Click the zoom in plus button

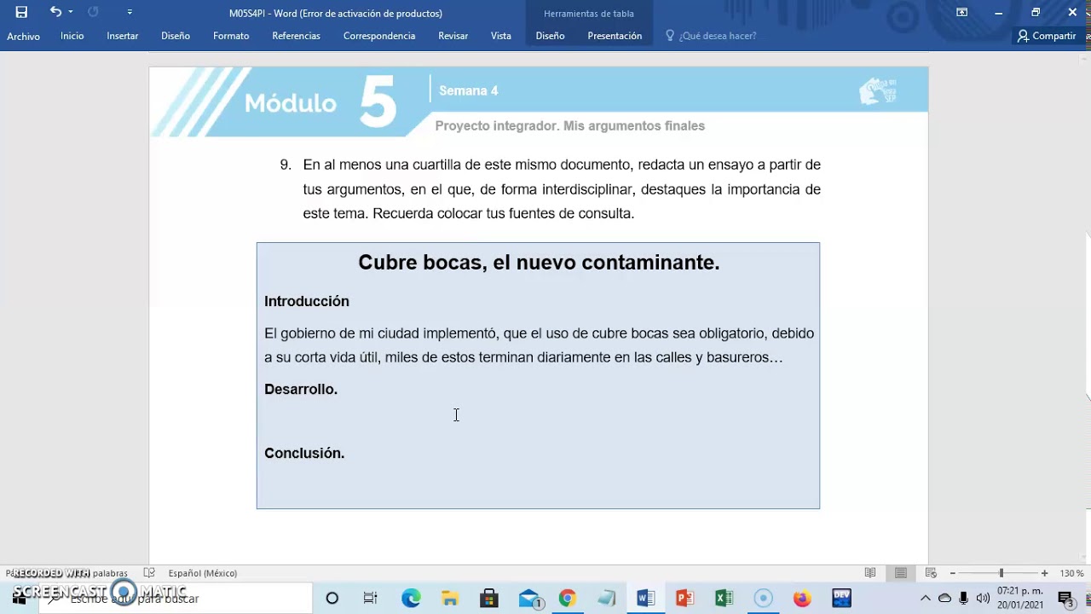click(x=1044, y=573)
